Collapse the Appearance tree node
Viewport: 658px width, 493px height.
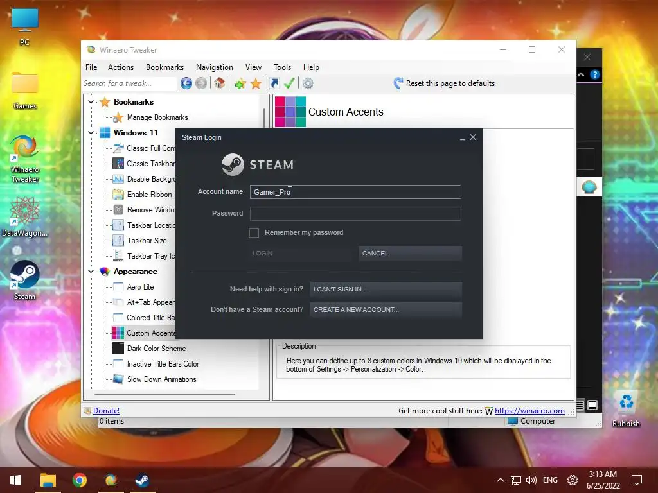pos(91,272)
